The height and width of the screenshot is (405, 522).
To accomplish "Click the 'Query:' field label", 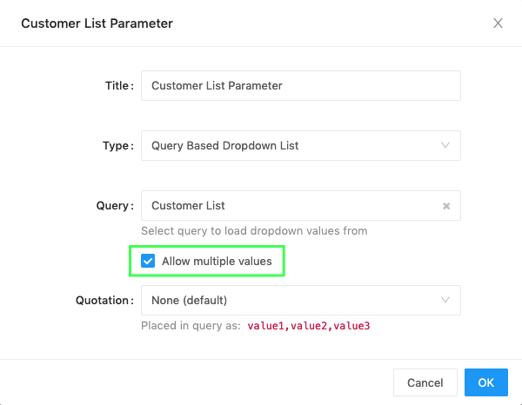I will (115, 206).
